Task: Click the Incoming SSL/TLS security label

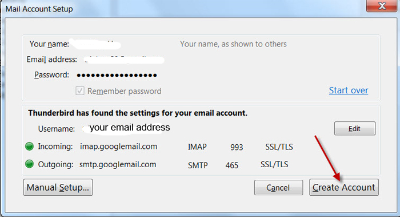Action: (279, 147)
